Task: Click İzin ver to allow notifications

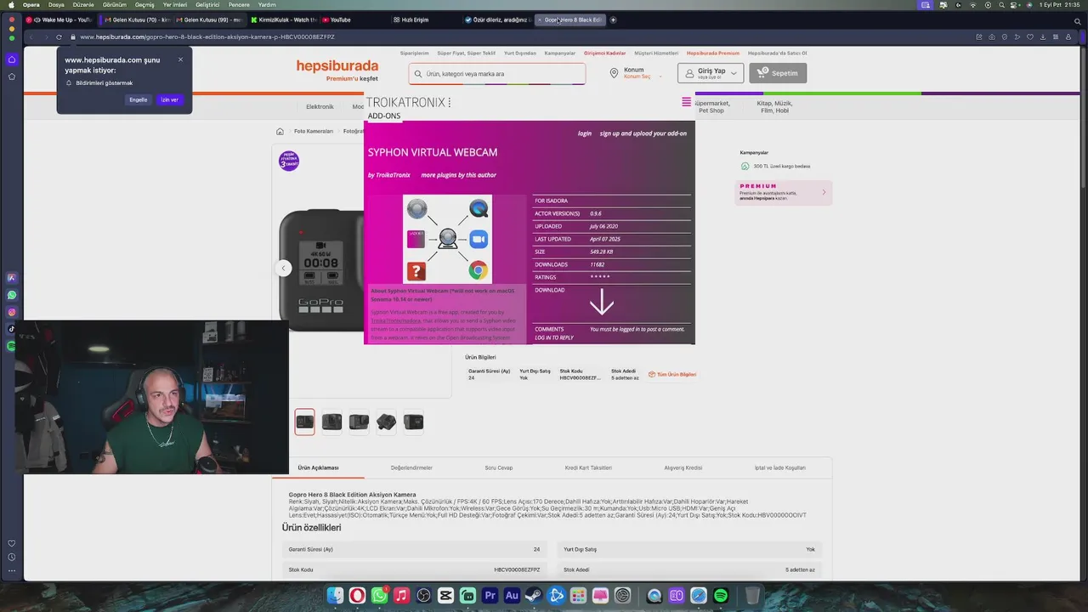Action: (170, 99)
